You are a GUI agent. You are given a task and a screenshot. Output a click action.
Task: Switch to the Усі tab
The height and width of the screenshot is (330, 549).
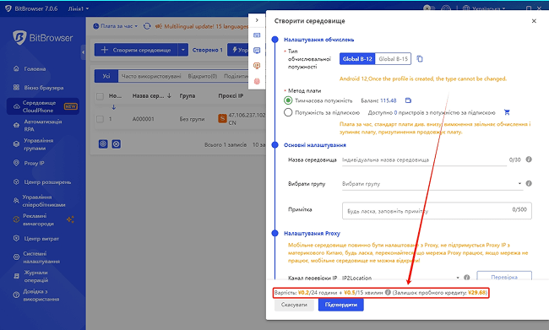106,76
